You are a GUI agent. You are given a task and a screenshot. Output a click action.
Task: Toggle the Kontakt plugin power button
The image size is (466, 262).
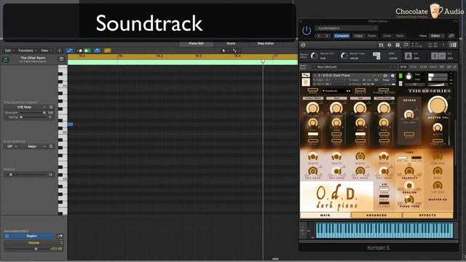tap(307, 31)
